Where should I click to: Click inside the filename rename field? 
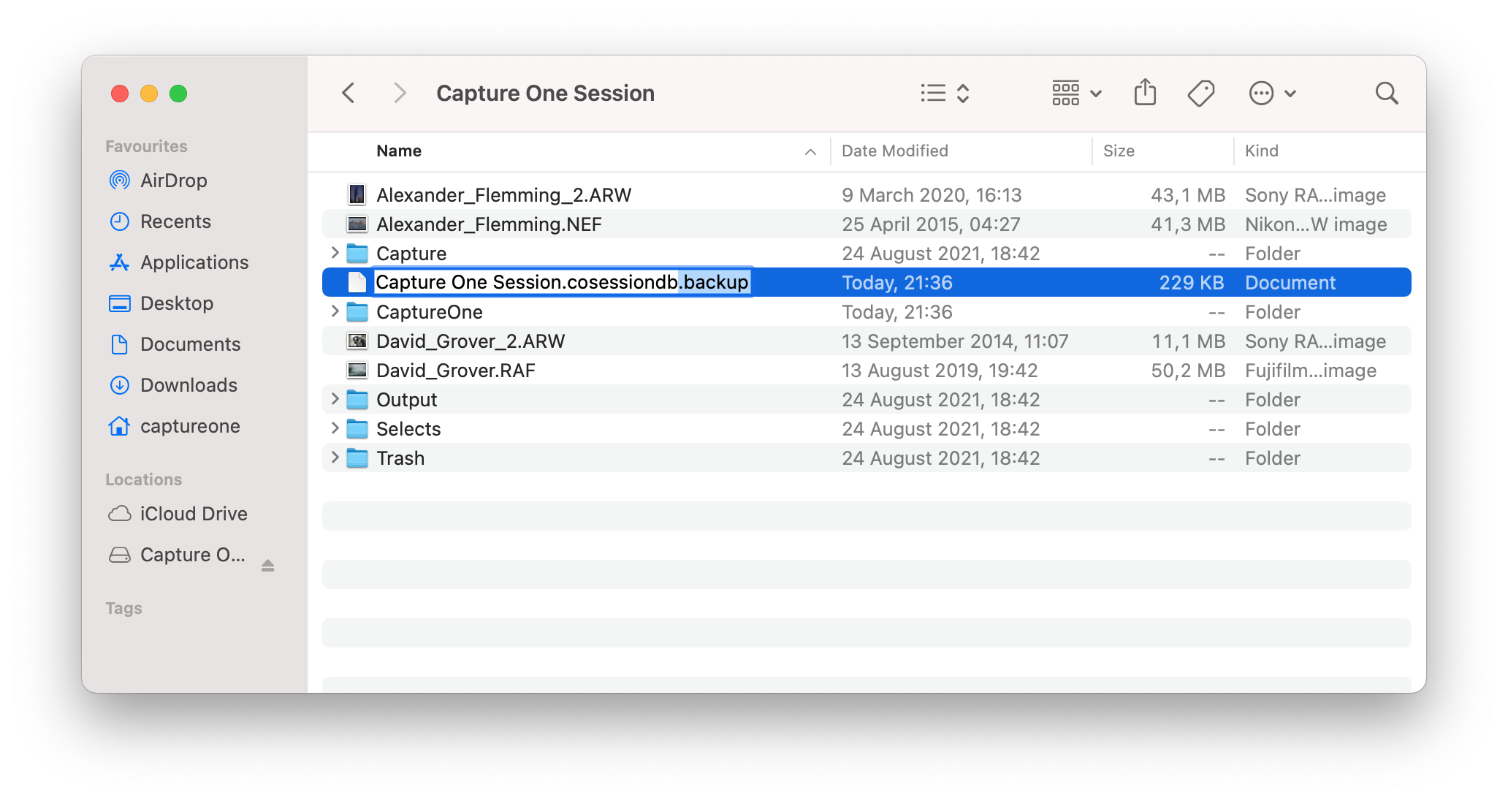click(x=561, y=282)
